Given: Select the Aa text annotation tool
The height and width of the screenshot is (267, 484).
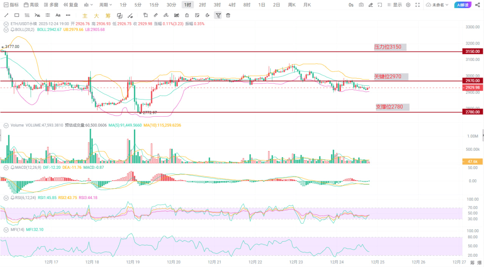Looking at the screenshot, I should (58, 15).
